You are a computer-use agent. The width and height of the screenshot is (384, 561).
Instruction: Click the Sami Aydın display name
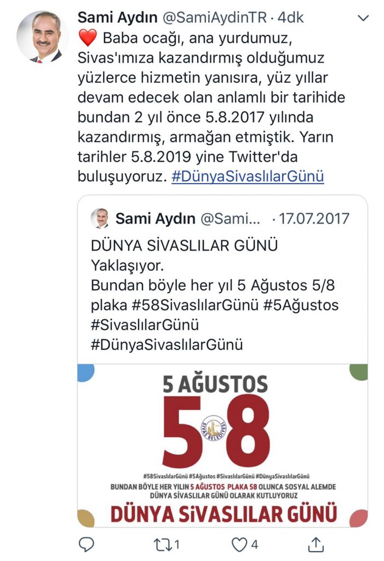coord(117,18)
